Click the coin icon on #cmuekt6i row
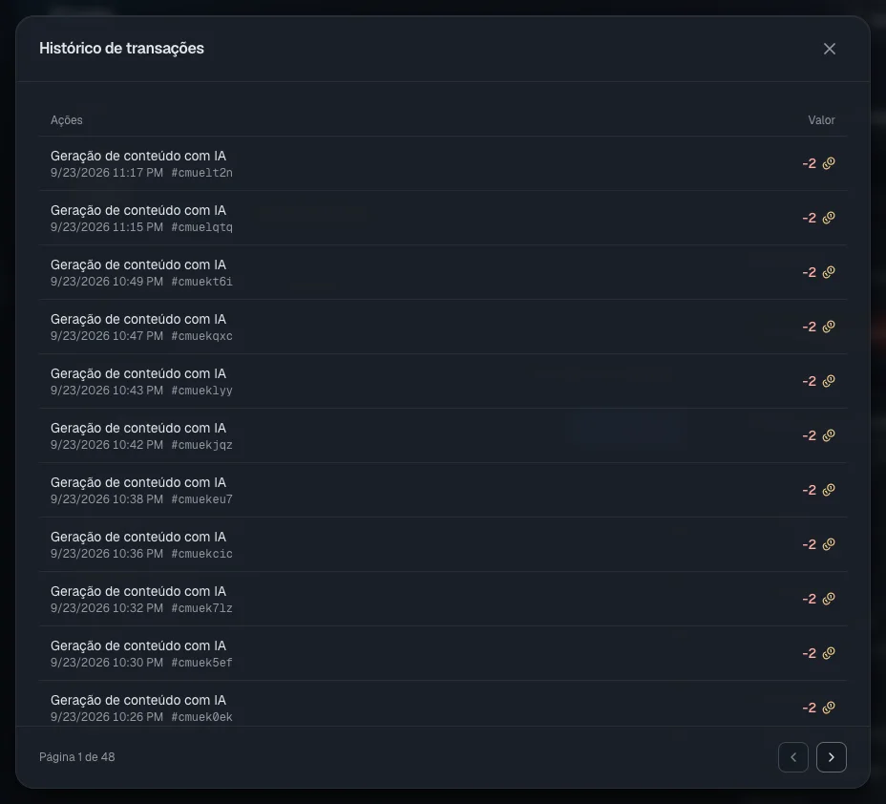The width and height of the screenshot is (886, 804). click(x=829, y=272)
